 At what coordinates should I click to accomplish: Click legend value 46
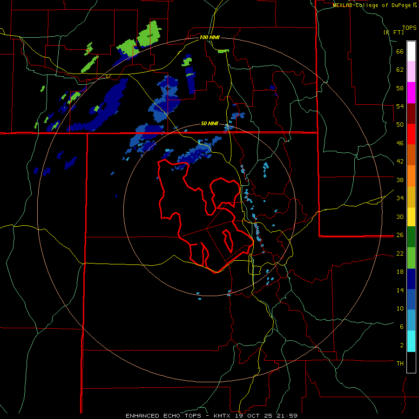point(400,143)
